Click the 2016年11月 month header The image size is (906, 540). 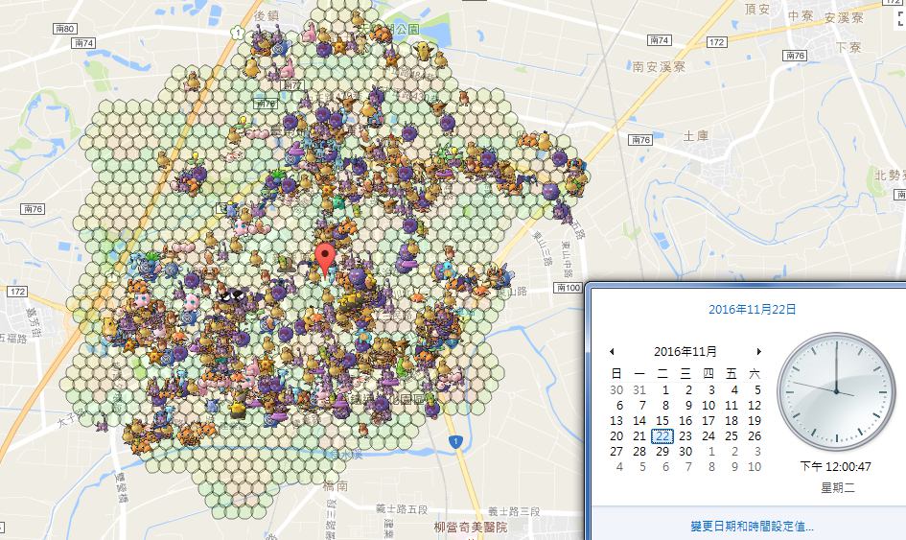coord(685,351)
